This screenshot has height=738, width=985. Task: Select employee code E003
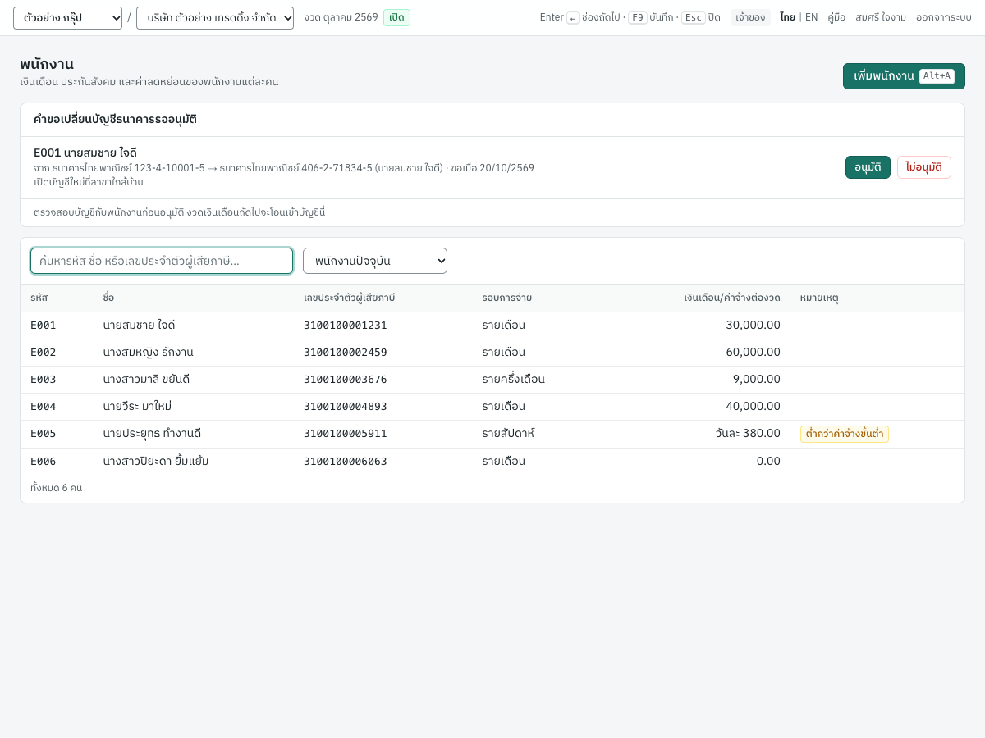coord(44,379)
